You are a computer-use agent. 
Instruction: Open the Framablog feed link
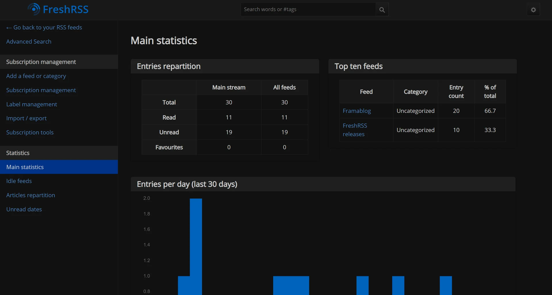(x=357, y=111)
